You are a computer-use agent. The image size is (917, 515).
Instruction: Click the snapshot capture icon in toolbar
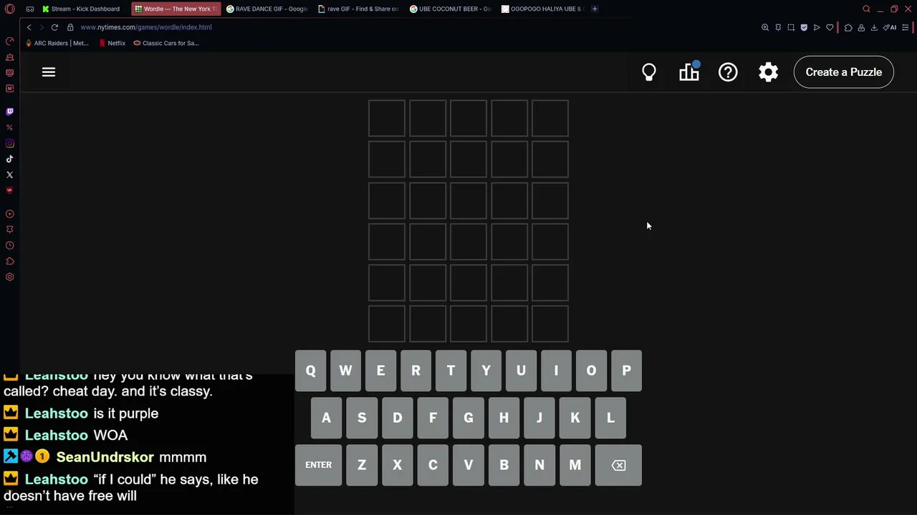tap(791, 27)
